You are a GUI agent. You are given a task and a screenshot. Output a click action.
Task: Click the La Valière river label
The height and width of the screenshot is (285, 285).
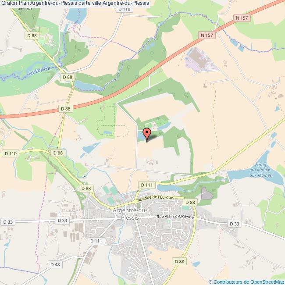(x=39, y=71)
